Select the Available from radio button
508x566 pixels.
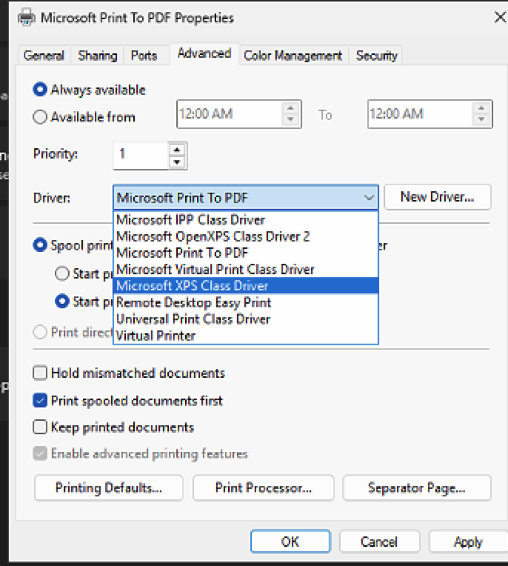(40, 117)
